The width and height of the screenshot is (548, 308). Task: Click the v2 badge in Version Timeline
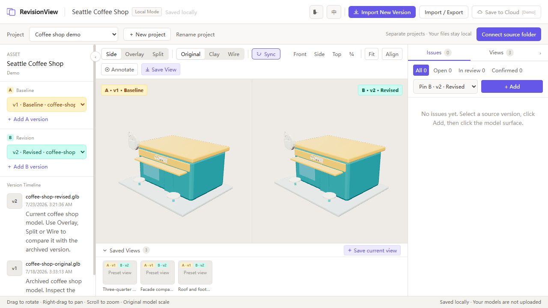point(15,201)
